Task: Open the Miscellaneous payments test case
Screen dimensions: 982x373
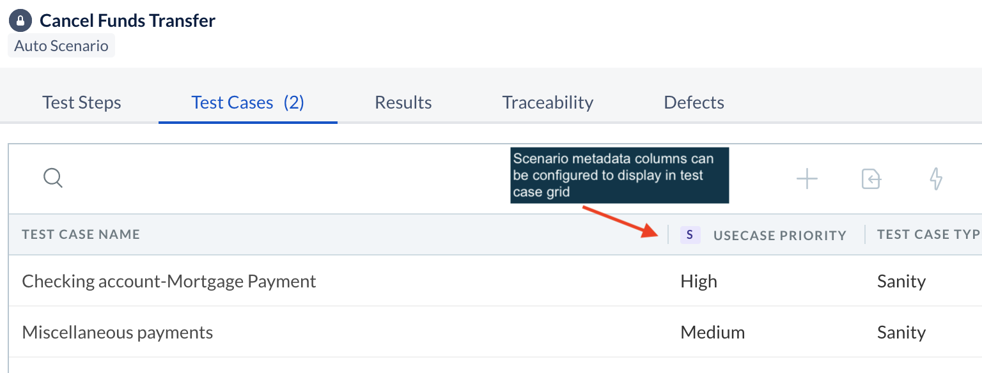Action: click(x=118, y=332)
